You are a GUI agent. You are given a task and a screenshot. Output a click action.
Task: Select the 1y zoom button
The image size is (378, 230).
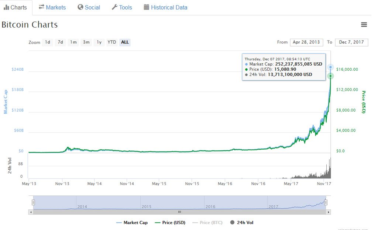tap(99, 42)
